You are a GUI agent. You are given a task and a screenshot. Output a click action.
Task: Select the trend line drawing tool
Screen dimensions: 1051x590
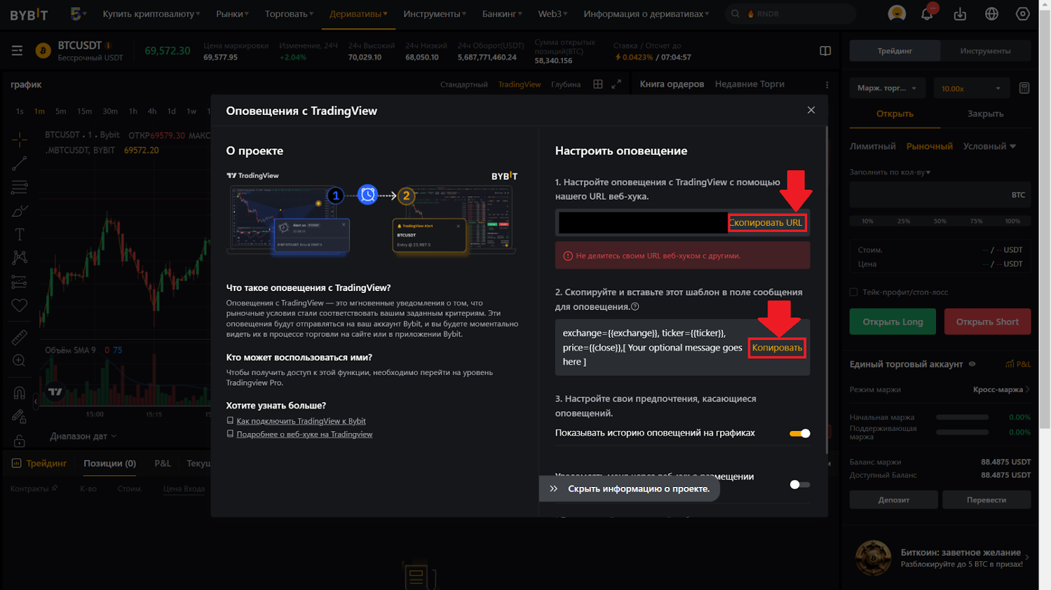pyautogui.click(x=19, y=163)
